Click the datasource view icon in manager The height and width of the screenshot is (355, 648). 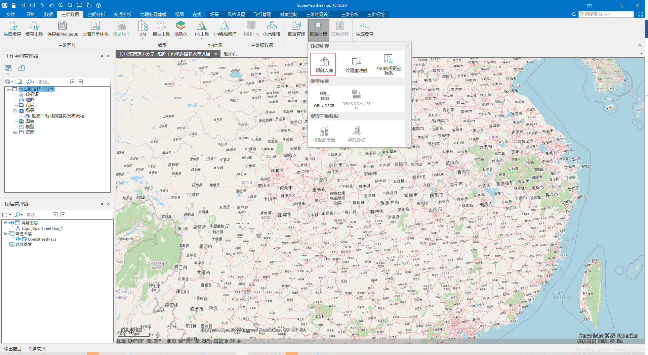click(x=22, y=68)
